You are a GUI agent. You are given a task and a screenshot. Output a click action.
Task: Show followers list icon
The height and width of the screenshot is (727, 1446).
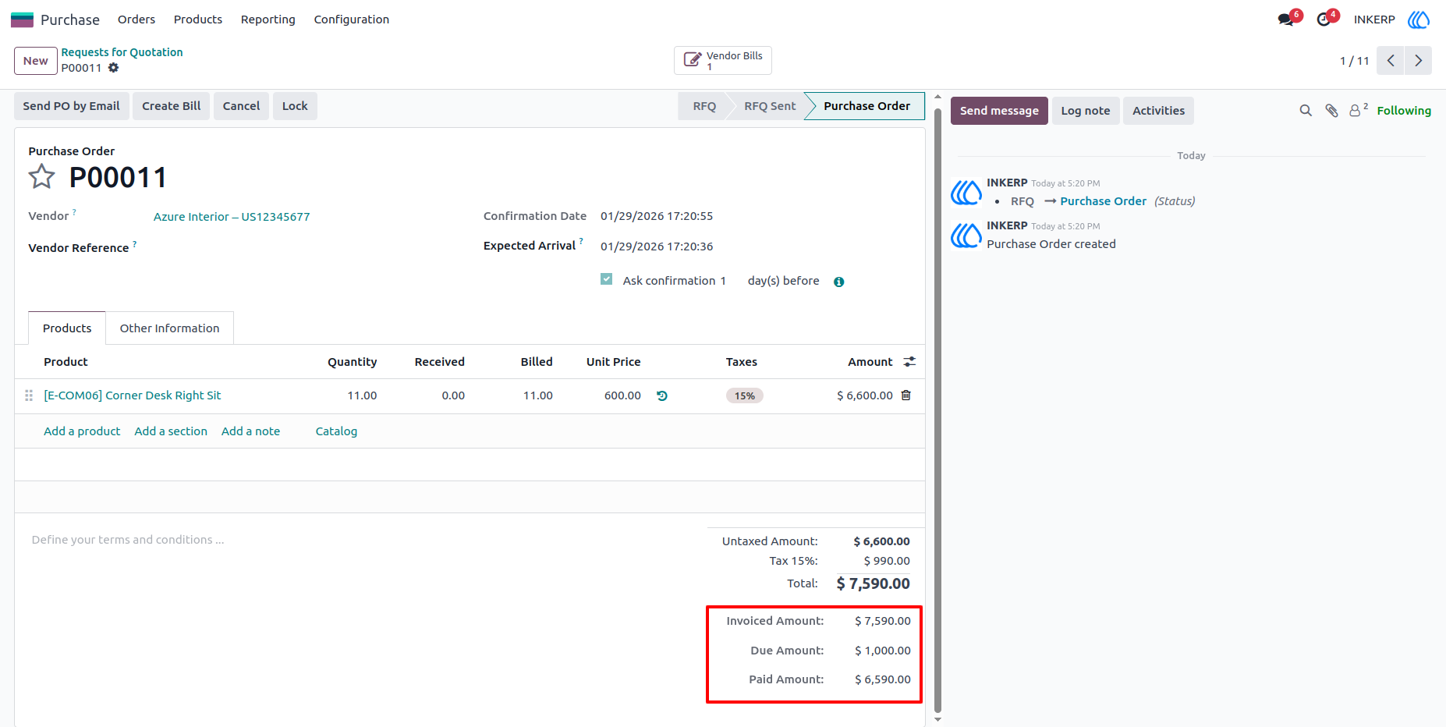pyautogui.click(x=1358, y=110)
